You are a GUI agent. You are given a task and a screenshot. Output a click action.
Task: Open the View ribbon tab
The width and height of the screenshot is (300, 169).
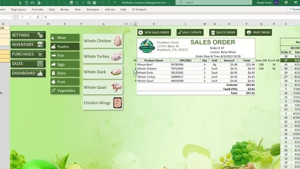pos(77,9)
